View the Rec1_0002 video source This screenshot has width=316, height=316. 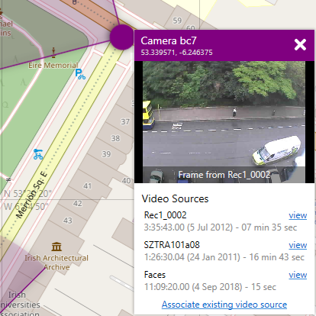click(x=298, y=215)
